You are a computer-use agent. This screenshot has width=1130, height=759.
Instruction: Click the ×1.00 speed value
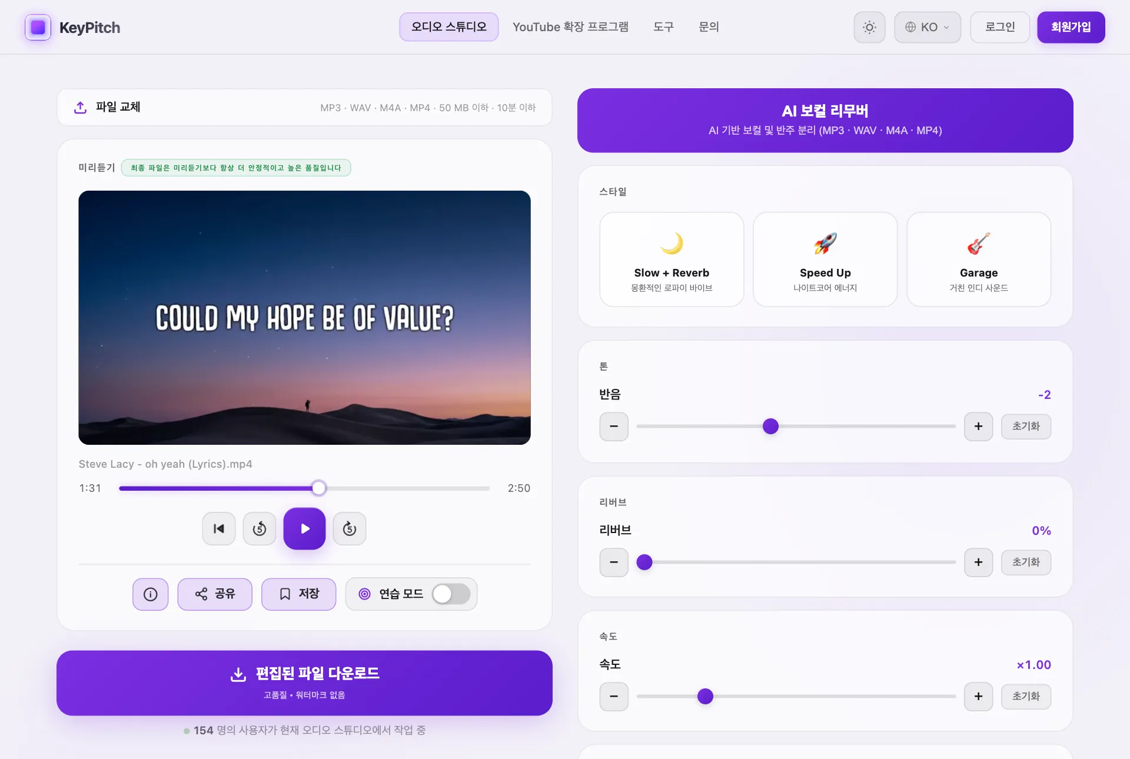[x=1034, y=665]
